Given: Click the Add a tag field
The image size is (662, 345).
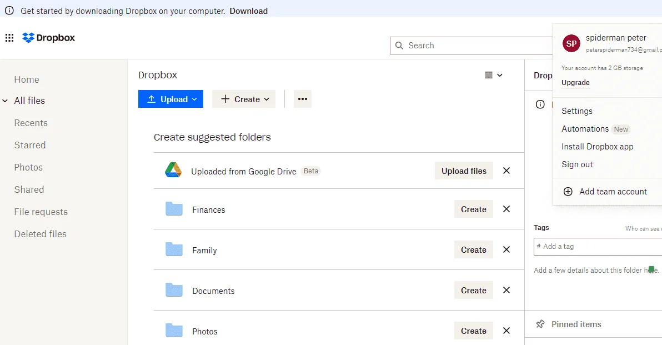Looking at the screenshot, I should (x=598, y=247).
